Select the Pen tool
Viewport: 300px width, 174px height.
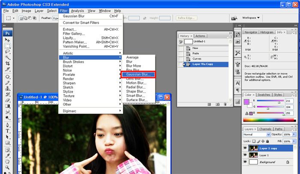coord(7,125)
